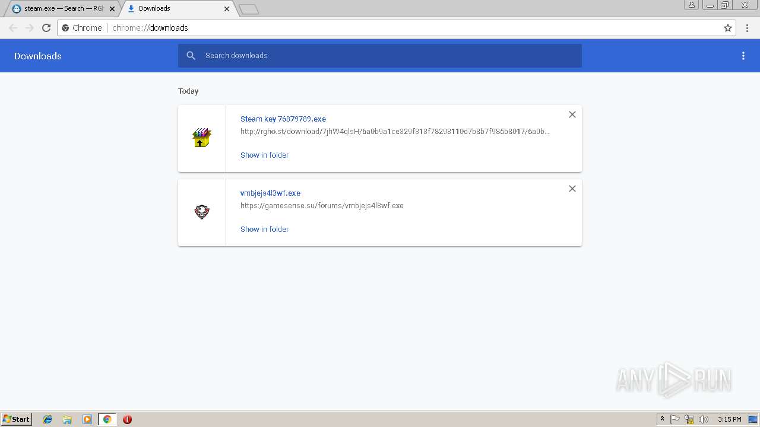Open the Downloads page more actions menu
Viewport: 760px width, 427px height.
point(743,56)
